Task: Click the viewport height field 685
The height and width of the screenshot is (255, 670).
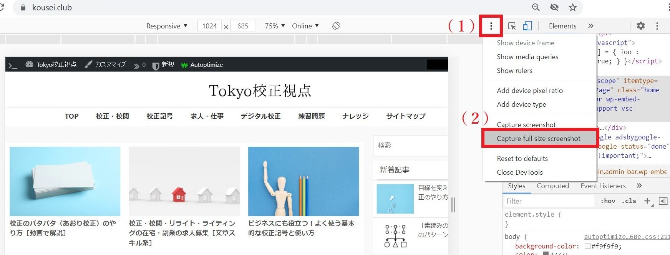Action: click(243, 26)
